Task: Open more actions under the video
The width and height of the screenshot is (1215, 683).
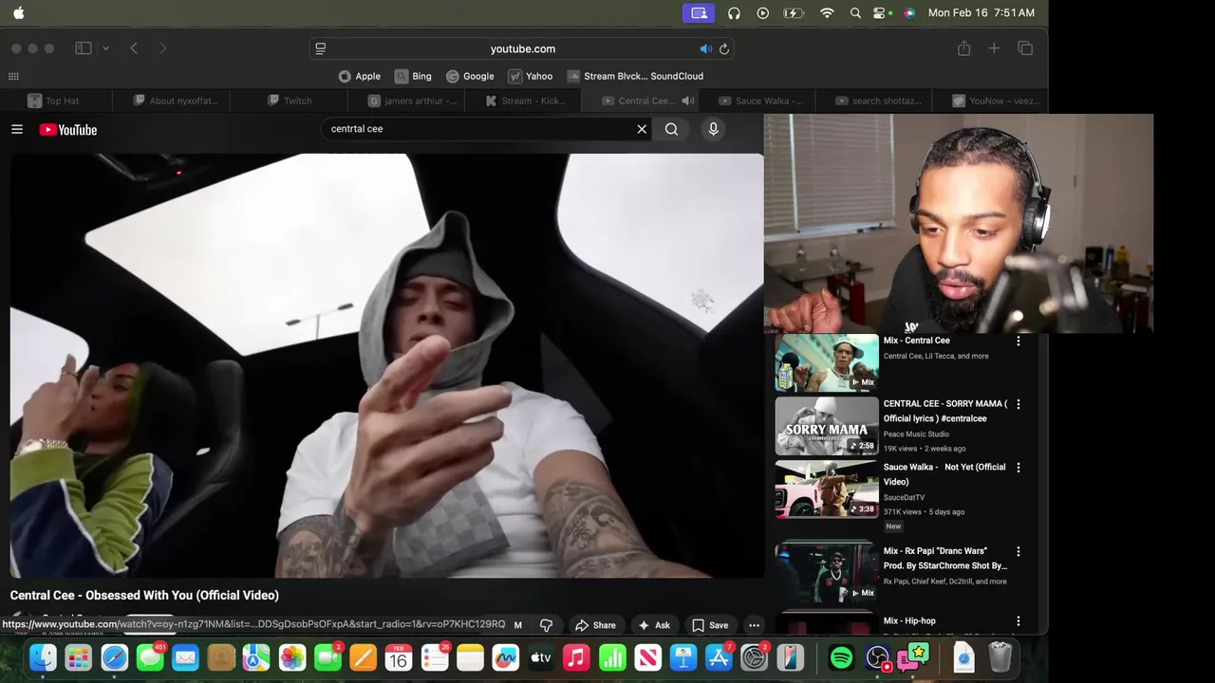Action: pyautogui.click(x=754, y=625)
